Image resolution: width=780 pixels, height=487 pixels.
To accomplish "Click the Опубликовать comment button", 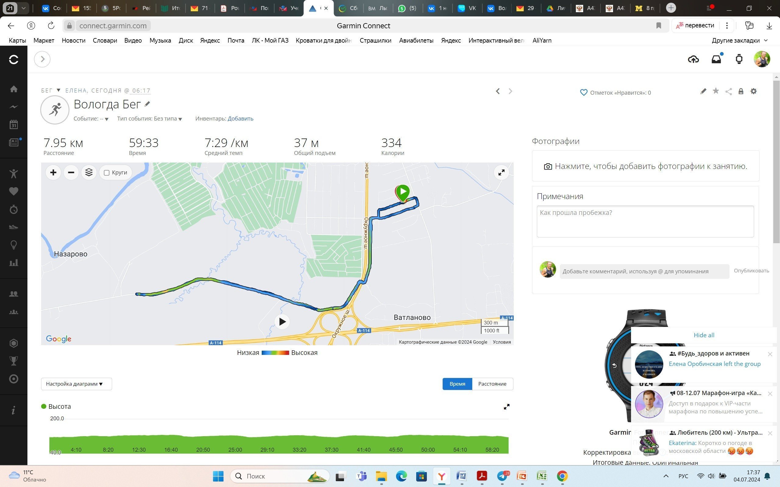I will pos(751,271).
